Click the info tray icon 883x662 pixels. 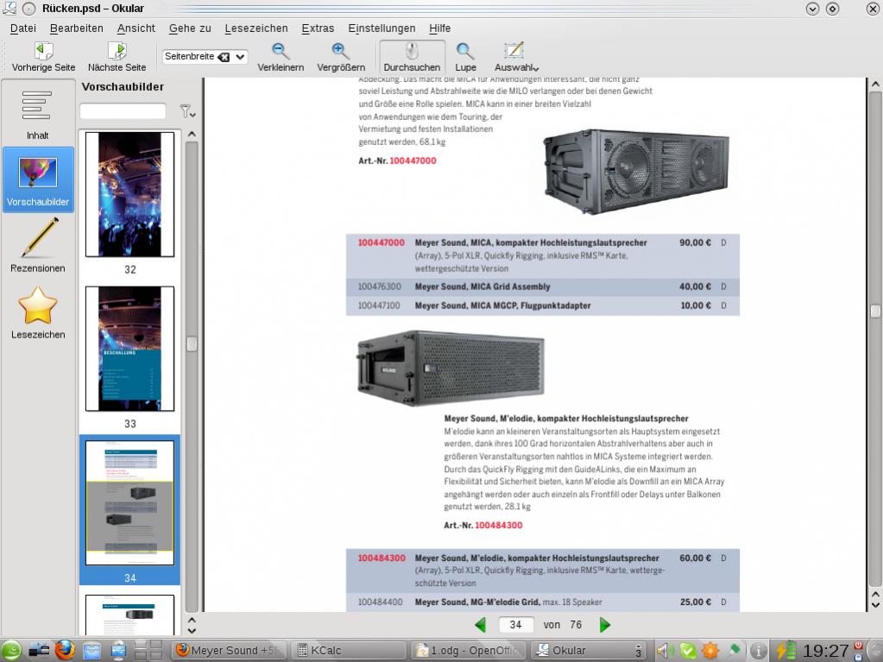point(759,651)
